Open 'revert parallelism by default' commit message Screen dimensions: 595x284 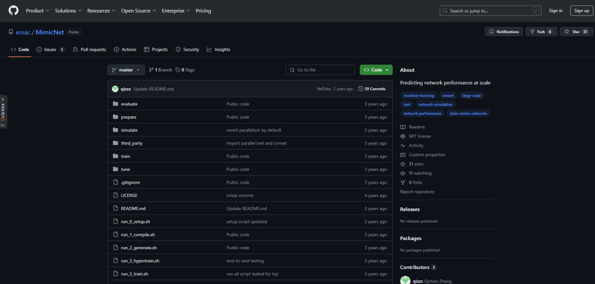[x=254, y=130]
